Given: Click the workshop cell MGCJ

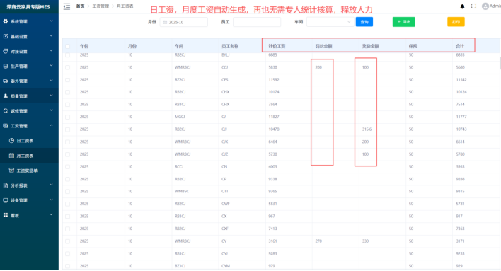Looking at the screenshot, I should coord(180,117).
